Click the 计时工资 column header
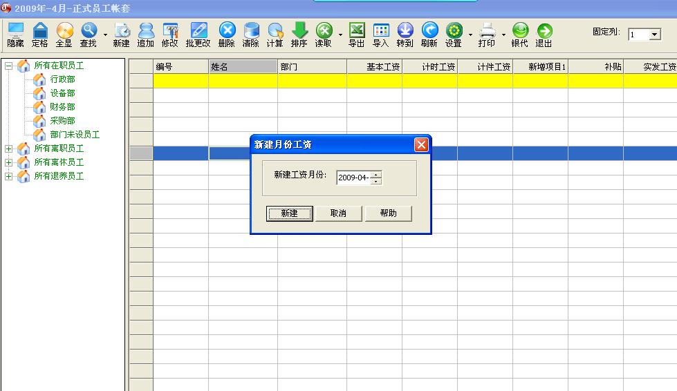This screenshot has width=677, height=391. pyautogui.click(x=429, y=67)
